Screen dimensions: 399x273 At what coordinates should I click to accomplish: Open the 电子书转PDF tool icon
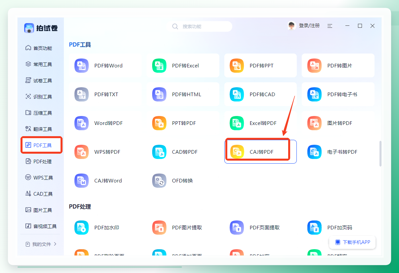coord(314,152)
